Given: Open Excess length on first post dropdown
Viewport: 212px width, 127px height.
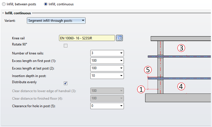Looking at the screenshot, I should click(x=121, y=61).
